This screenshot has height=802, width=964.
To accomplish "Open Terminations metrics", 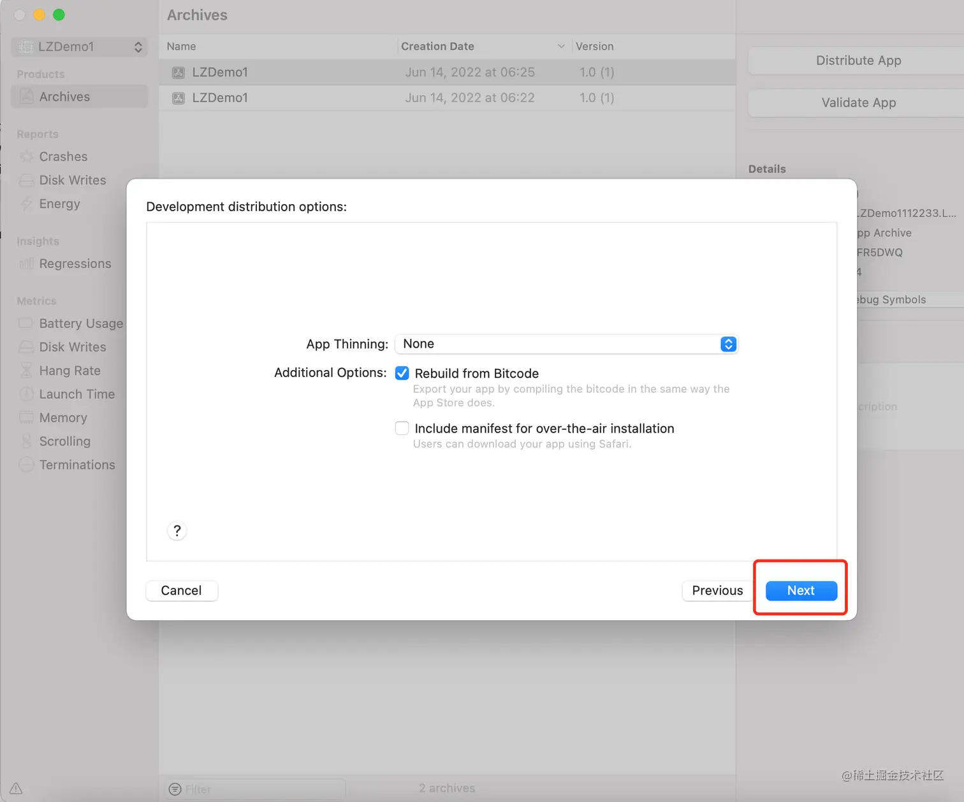I will (x=77, y=465).
